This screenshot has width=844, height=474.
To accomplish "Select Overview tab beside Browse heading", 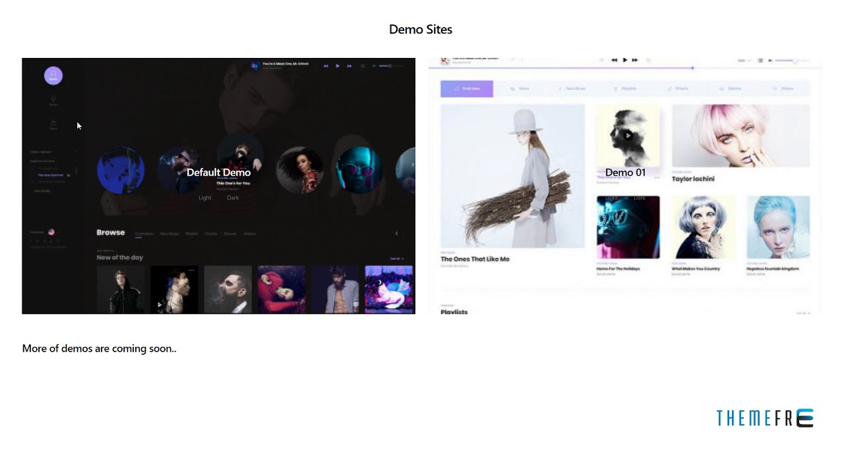I will click(144, 234).
